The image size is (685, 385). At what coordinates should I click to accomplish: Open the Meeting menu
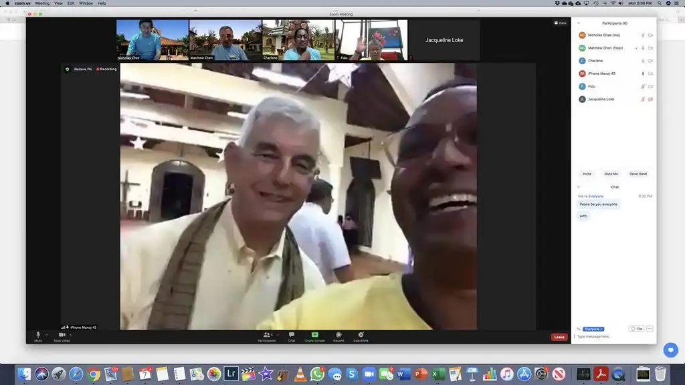(x=42, y=3)
